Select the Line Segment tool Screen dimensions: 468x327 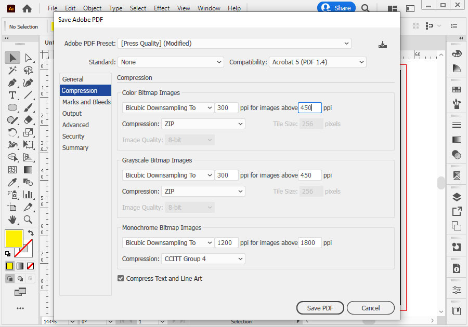(x=29, y=95)
